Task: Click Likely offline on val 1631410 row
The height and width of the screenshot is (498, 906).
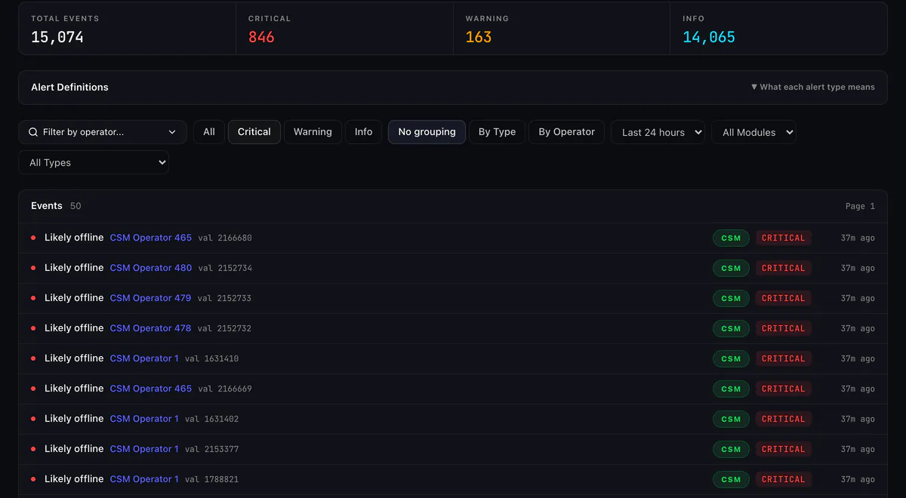Action: (x=74, y=358)
